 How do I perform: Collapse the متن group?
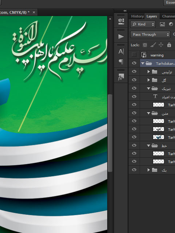pyautogui.click(x=148, y=113)
